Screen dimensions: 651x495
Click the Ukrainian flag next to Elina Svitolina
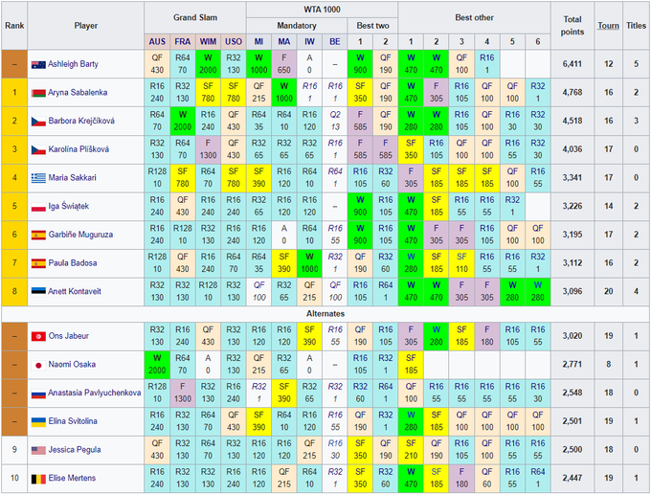38,420
